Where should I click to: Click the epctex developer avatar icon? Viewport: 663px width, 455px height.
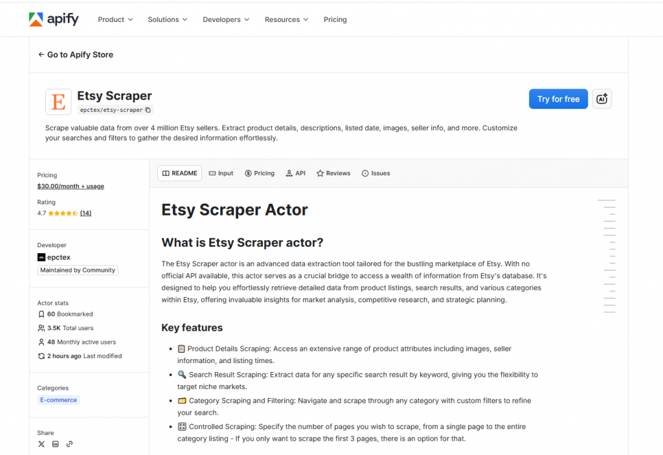tap(41, 257)
